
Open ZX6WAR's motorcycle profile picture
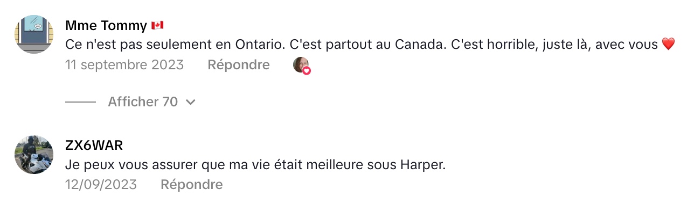pyautogui.click(x=33, y=155)
